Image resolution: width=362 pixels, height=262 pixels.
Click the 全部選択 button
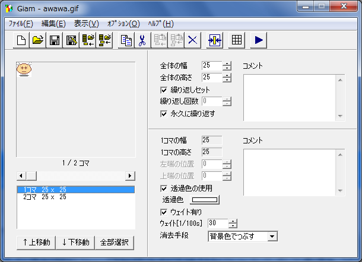click(x=116, y=242)
